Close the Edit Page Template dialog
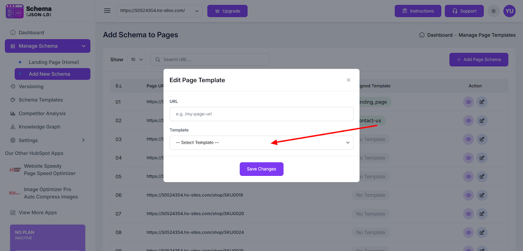The image size is (523, 251). 348,80
